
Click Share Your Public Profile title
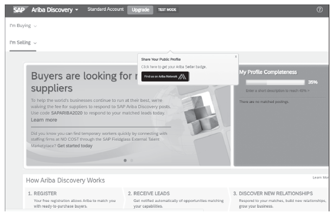[x=161, y=59]
